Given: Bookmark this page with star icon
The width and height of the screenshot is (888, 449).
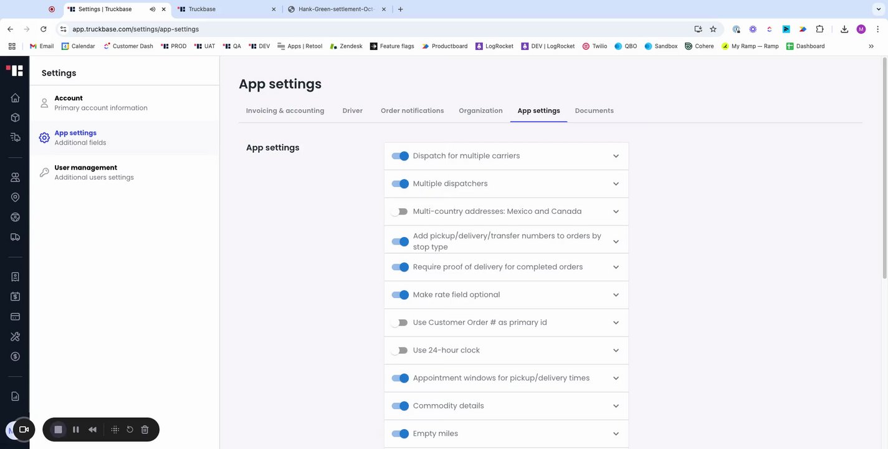Looking at the screenshot, I should (x=713, y=29).
